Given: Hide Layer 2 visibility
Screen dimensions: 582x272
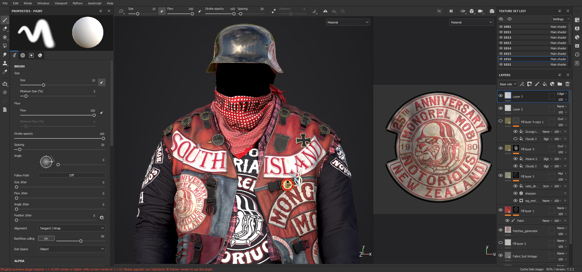Looking at the screenshot, I should pyautogui.click(x=501, y=108).
